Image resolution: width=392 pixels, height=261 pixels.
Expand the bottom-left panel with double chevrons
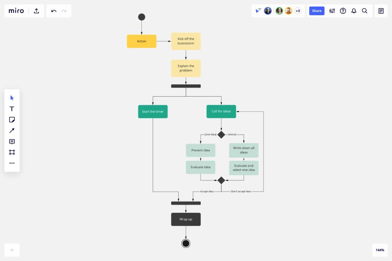pos(12,250)
